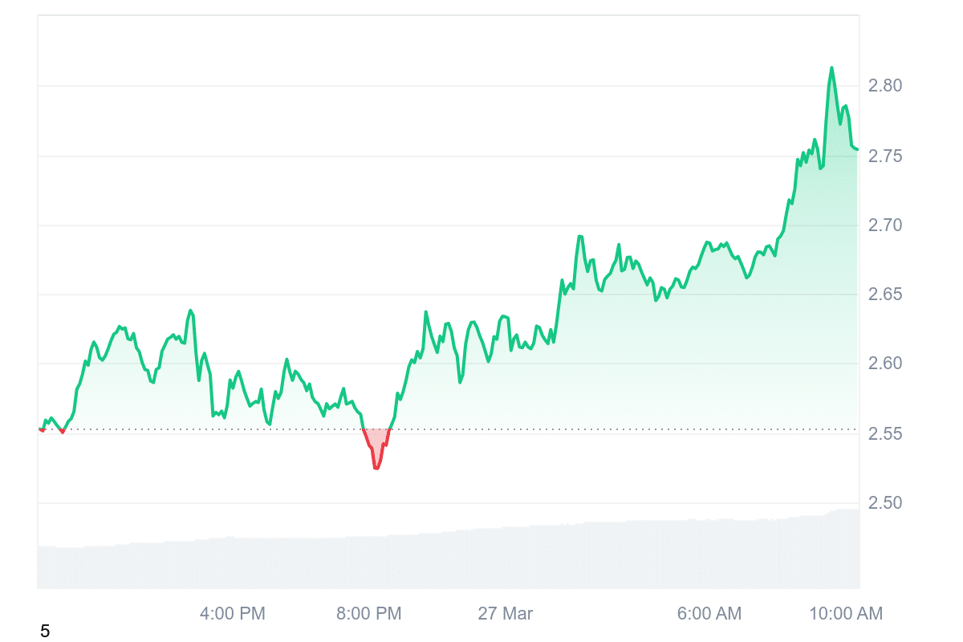
Task: Select the 6:00 AM time label
Action: tap(709, 614)
